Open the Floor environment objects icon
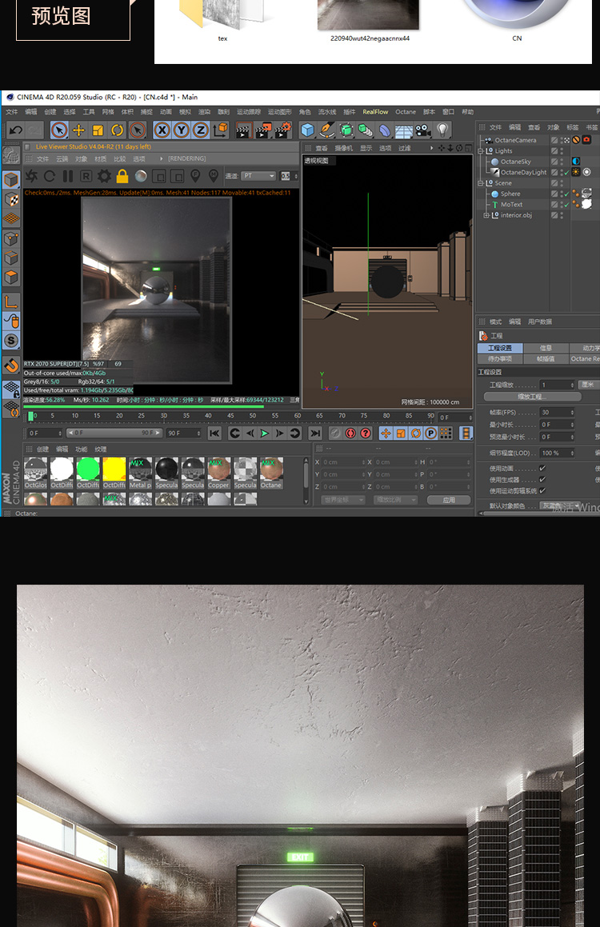Screen dimensions: 600x927 pos(404,130)
